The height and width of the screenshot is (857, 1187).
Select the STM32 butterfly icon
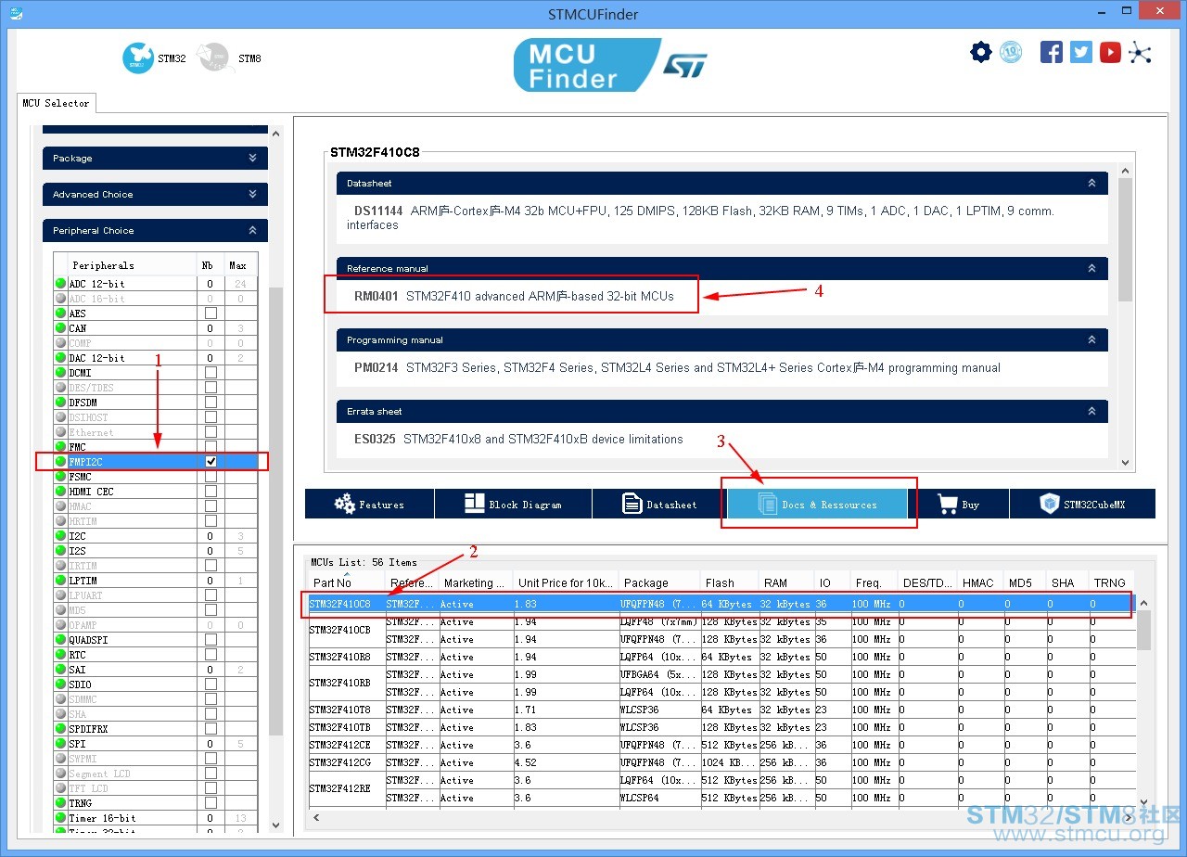point(137,58)
